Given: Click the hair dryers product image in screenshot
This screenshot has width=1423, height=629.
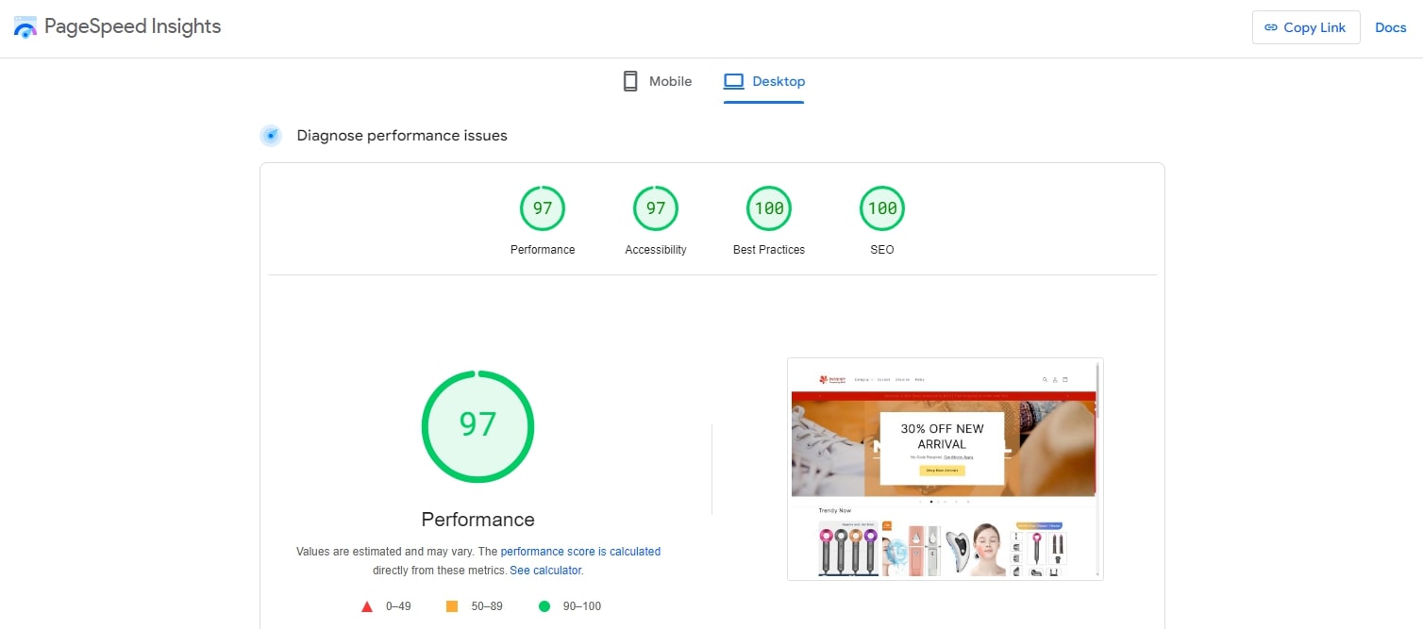Looking at the screenshot, I should click(849, 549).
